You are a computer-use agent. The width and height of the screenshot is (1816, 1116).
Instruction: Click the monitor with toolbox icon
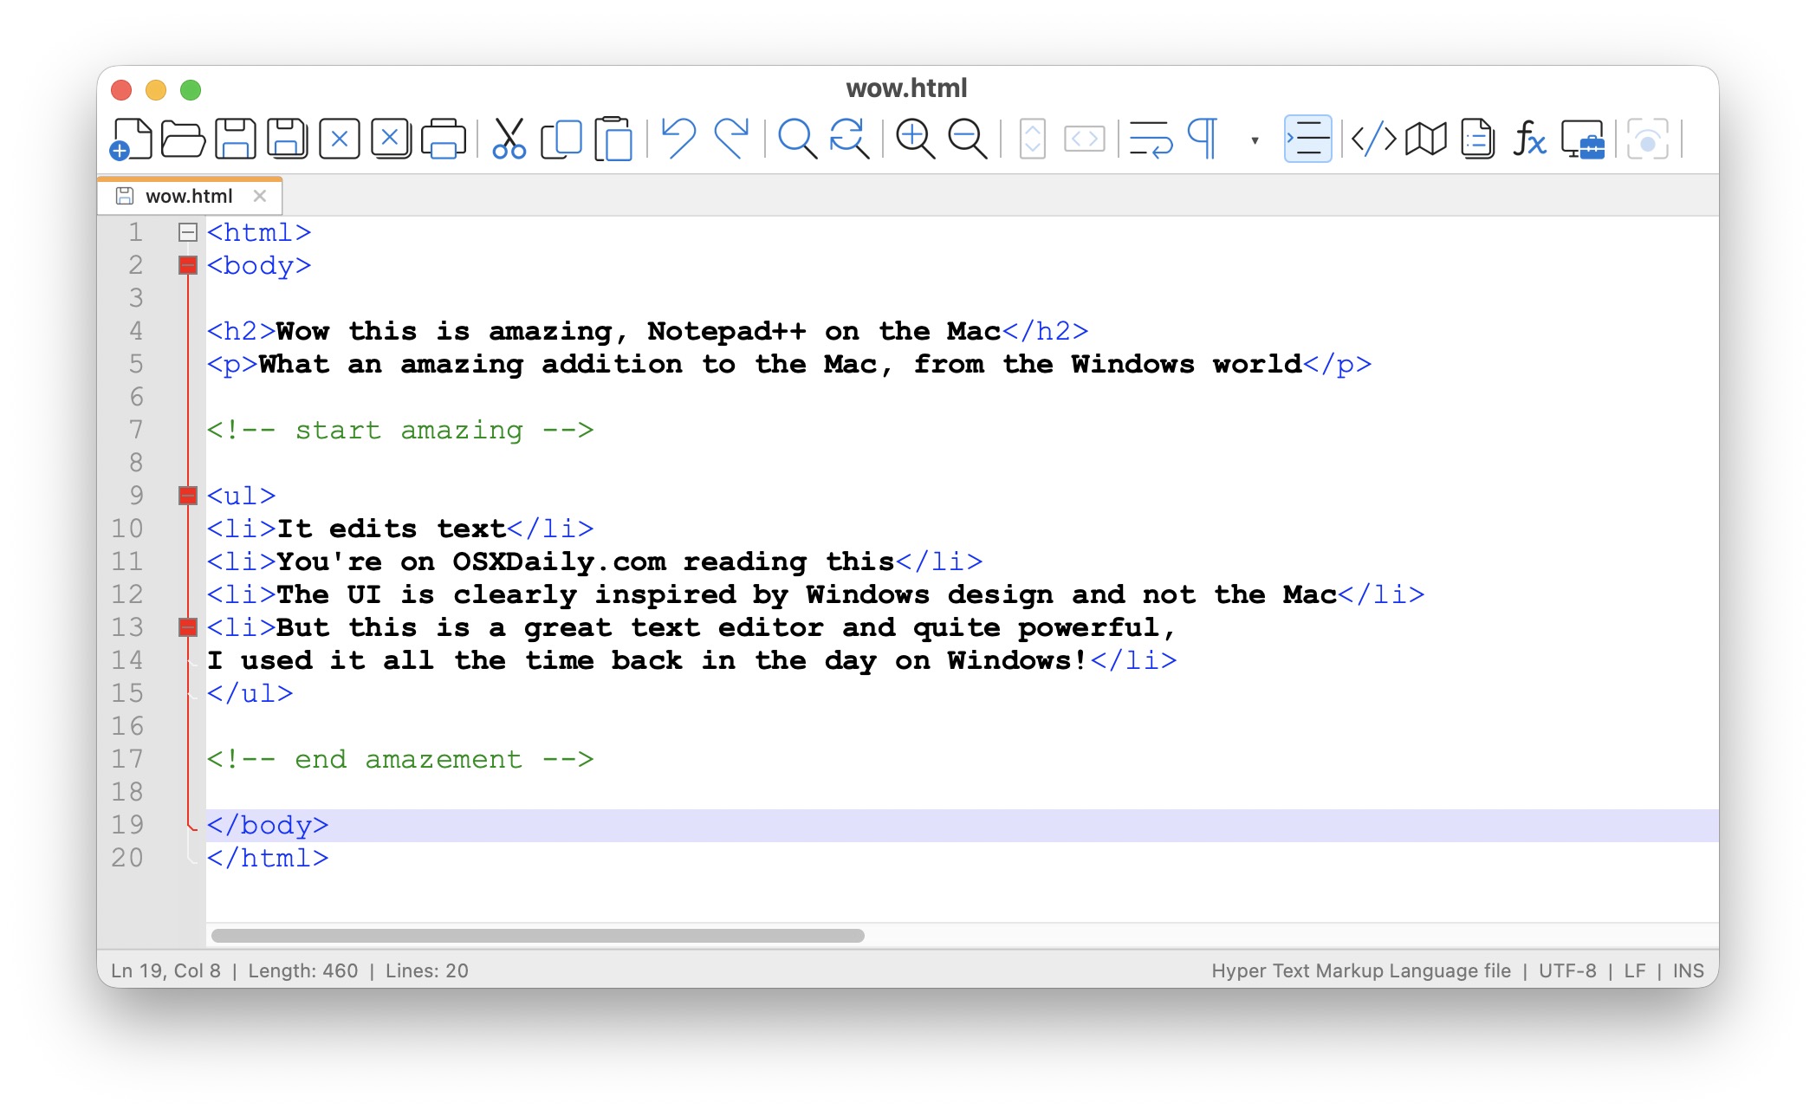[x=1582, y=139]
